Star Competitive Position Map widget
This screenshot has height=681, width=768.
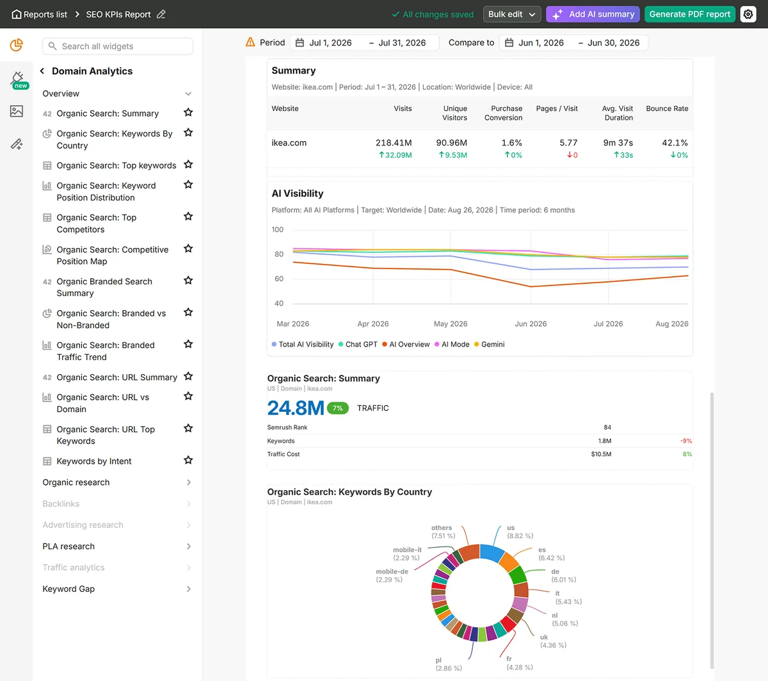[188, 249]
